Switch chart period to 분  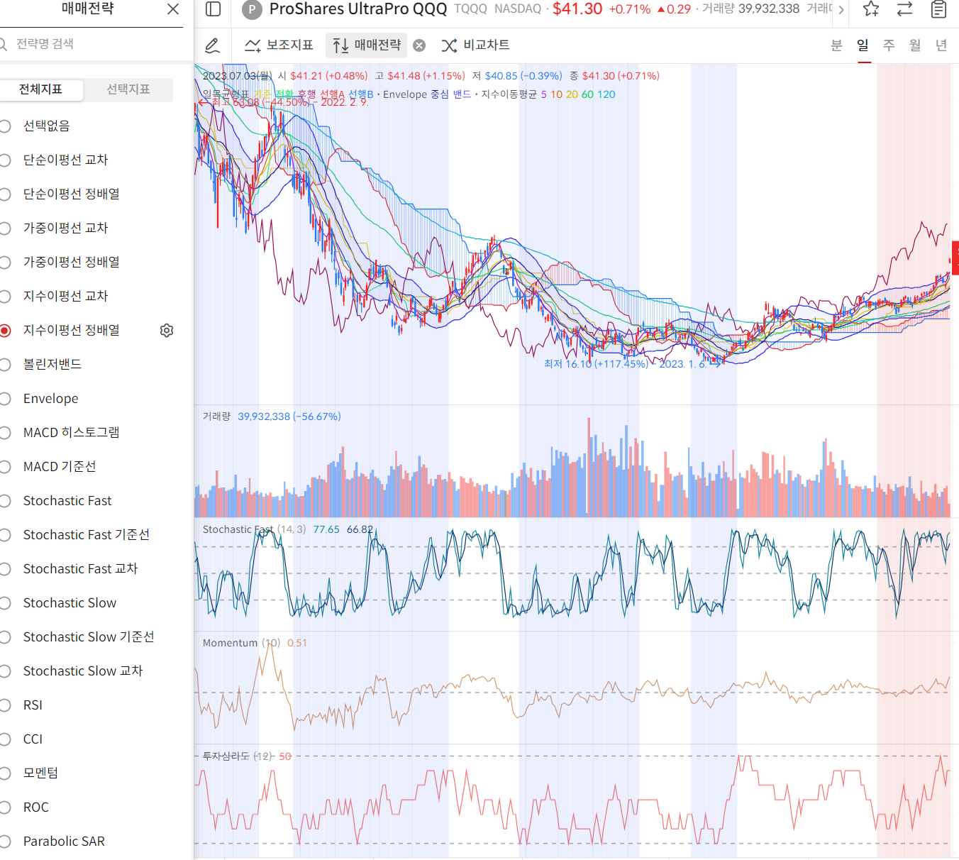click(836, 45)
